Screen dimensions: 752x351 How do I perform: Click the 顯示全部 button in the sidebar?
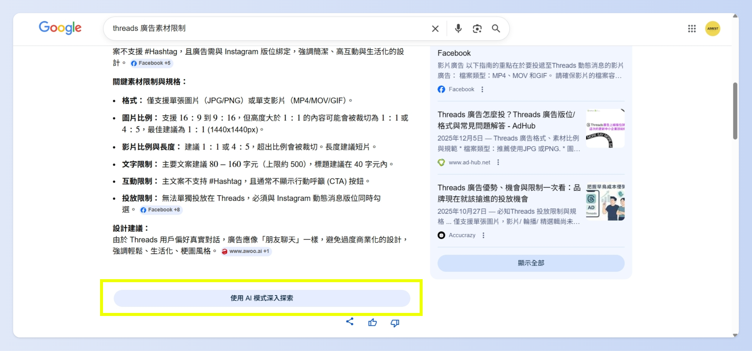(x=531, y=263)
